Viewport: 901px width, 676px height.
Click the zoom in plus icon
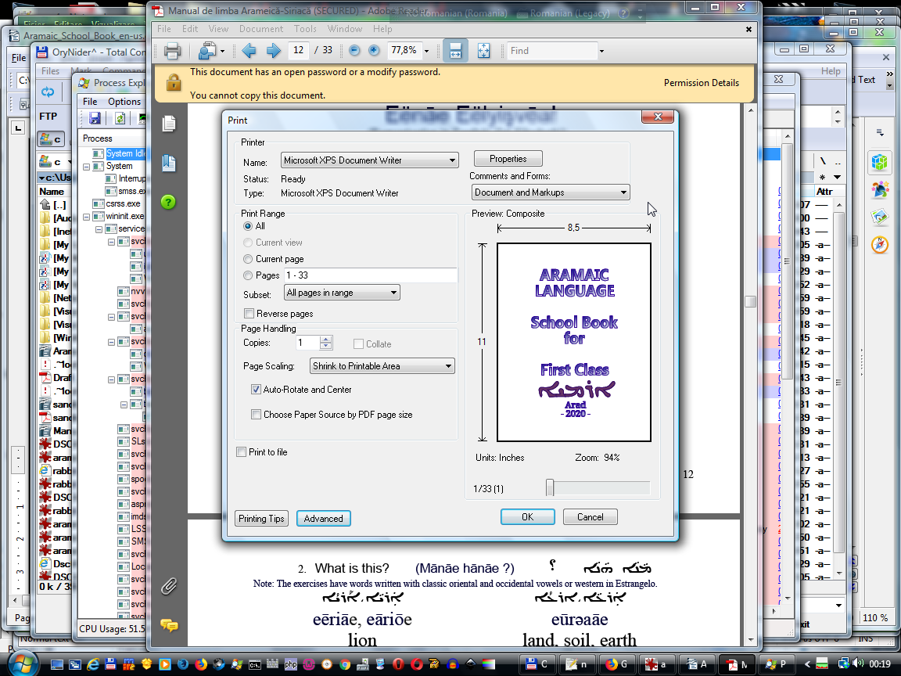(x=374, y=51)
